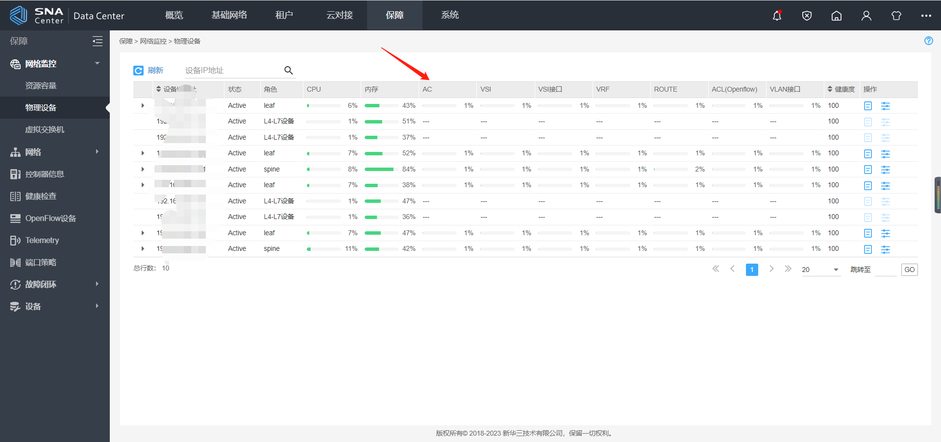
Task: Expand the first leaf row (6% CPU)
Action: (x=143, y=105)
